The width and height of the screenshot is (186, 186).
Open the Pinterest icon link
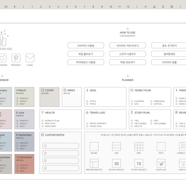click(x=16, y=58)
